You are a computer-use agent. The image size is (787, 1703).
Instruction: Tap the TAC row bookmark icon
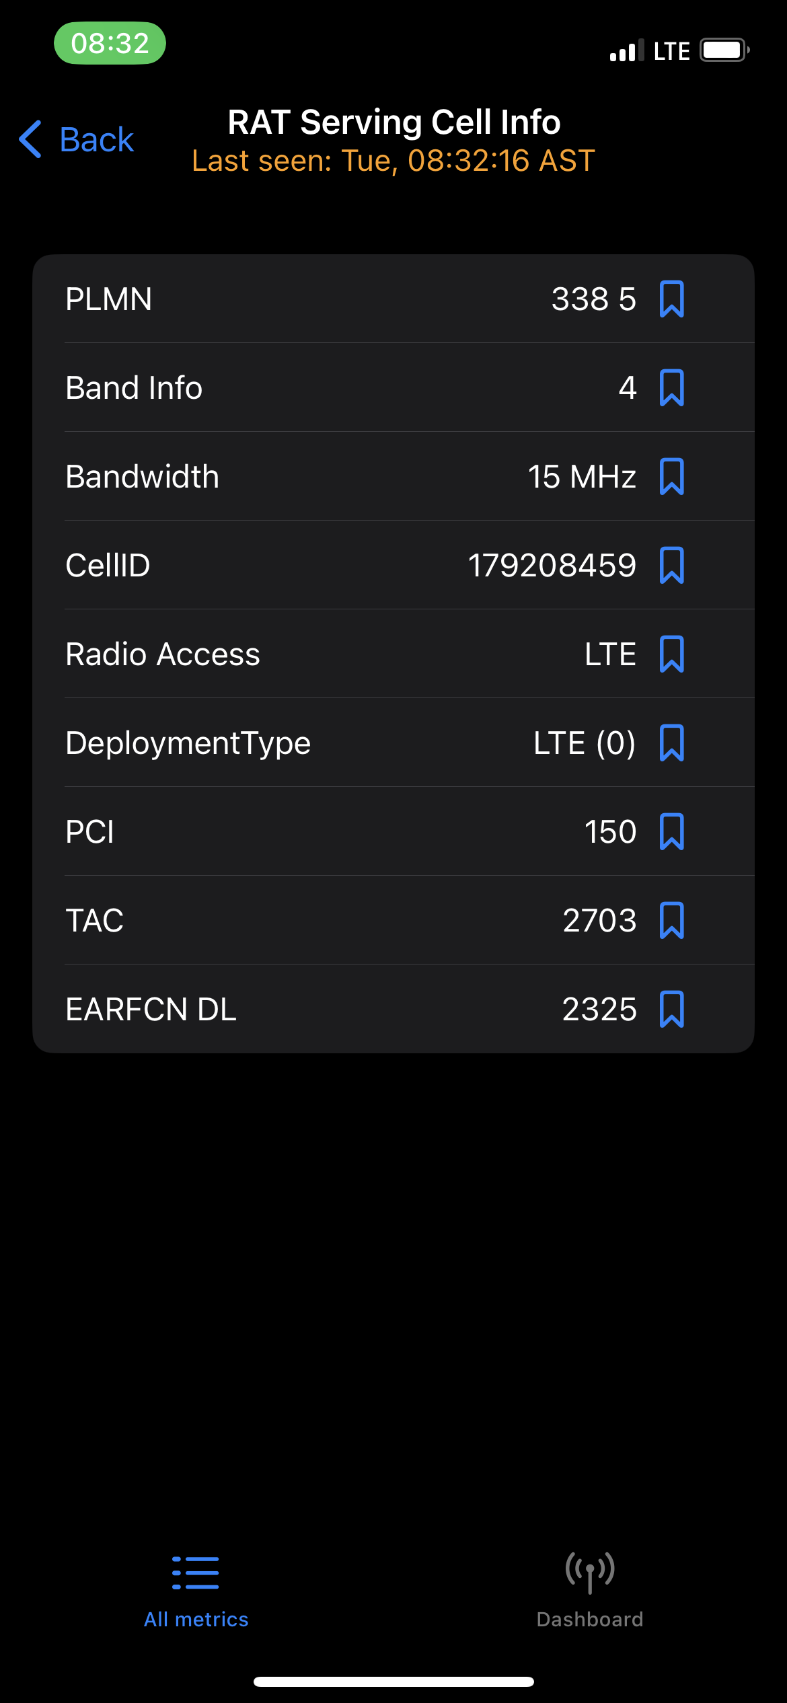pyautogui.click(x=671, y=921)
